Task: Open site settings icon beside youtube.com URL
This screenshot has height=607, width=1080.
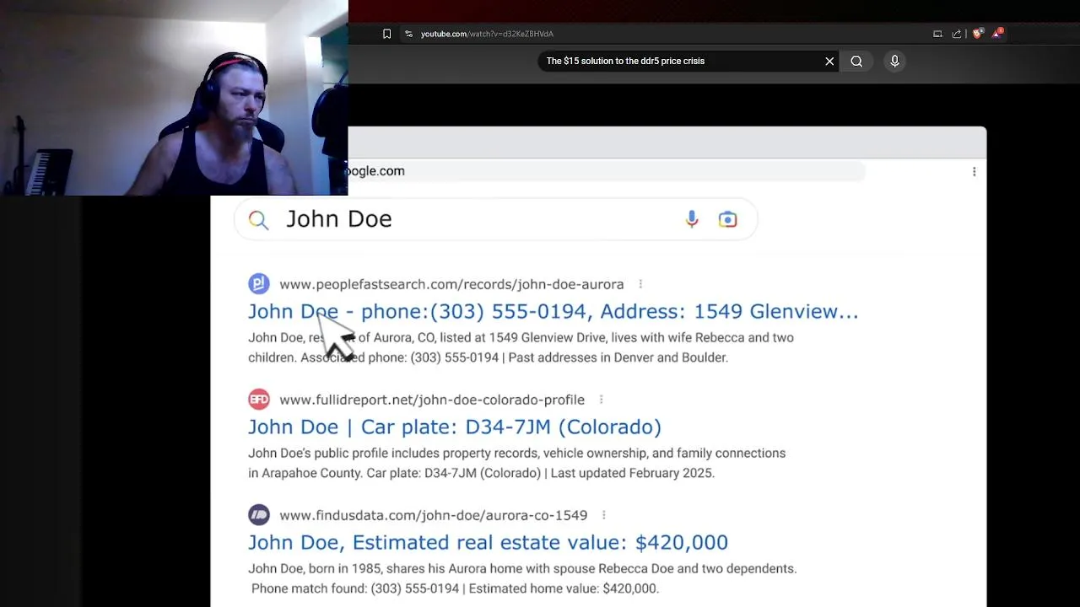Action: [x=408, y=34]
